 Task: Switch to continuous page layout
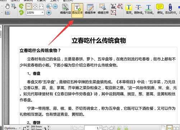coord(170,128)
